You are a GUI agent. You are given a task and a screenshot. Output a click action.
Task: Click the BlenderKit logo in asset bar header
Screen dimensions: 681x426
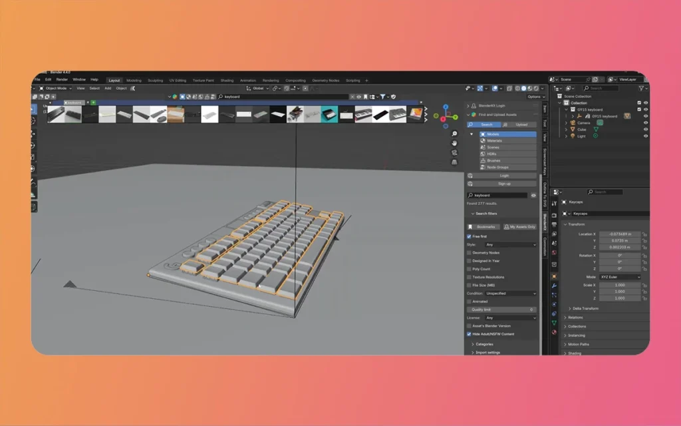[175, 97]
